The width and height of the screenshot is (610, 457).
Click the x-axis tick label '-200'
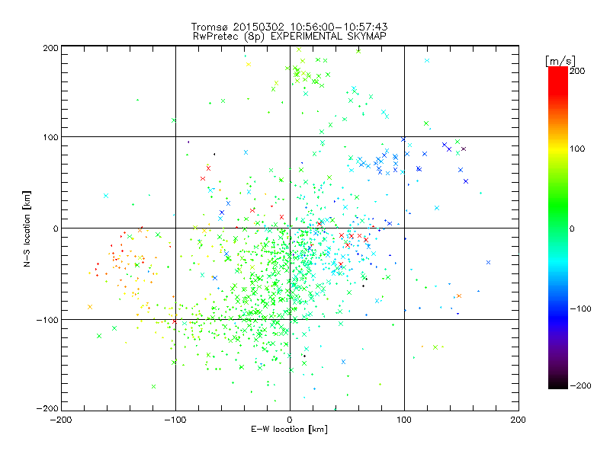(61, 420)
